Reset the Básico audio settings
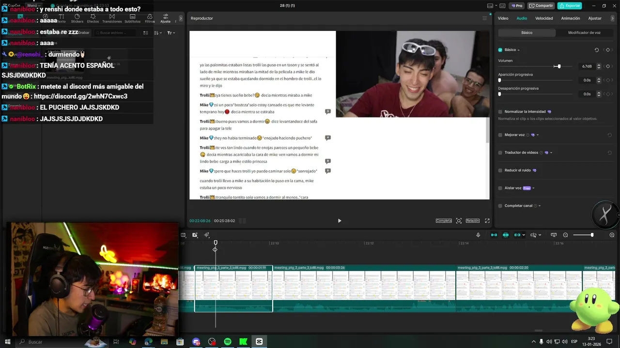 (597, 50)
